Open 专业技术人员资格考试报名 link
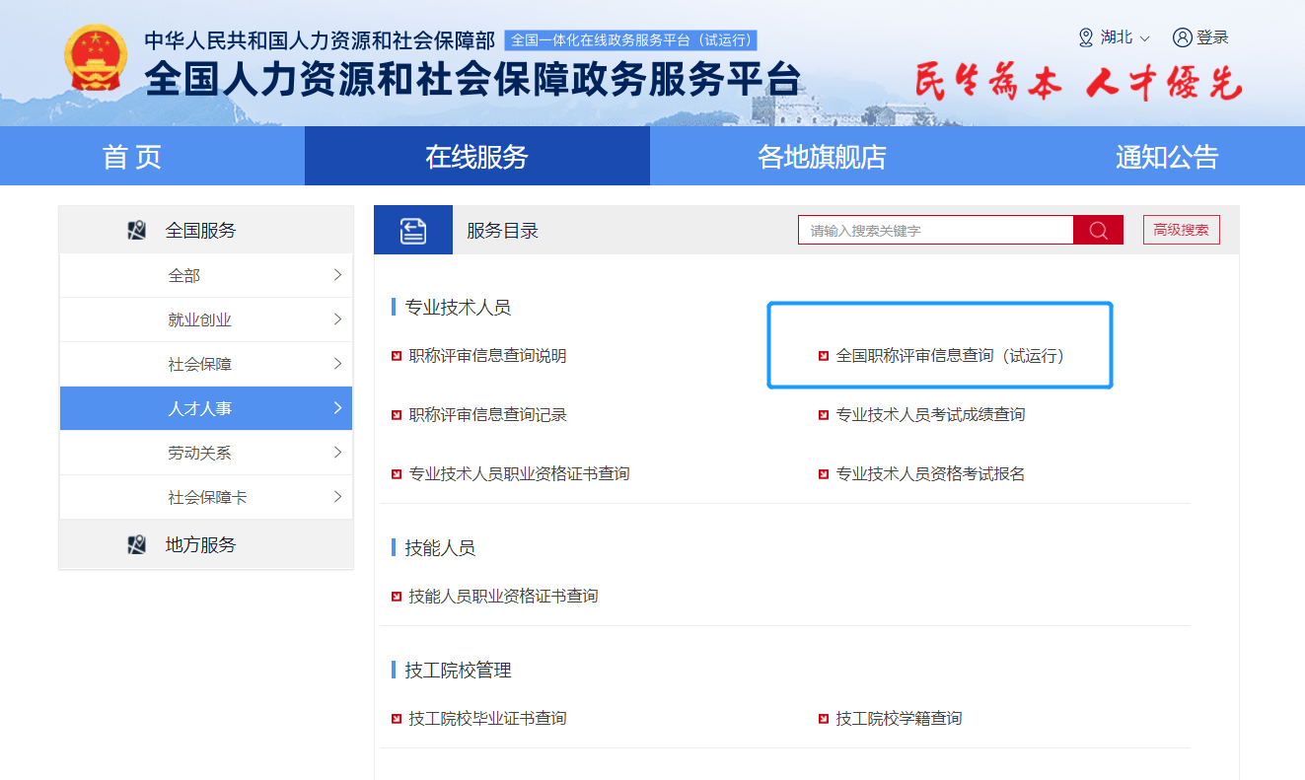The image size is (1305, 780). point(930,474)
